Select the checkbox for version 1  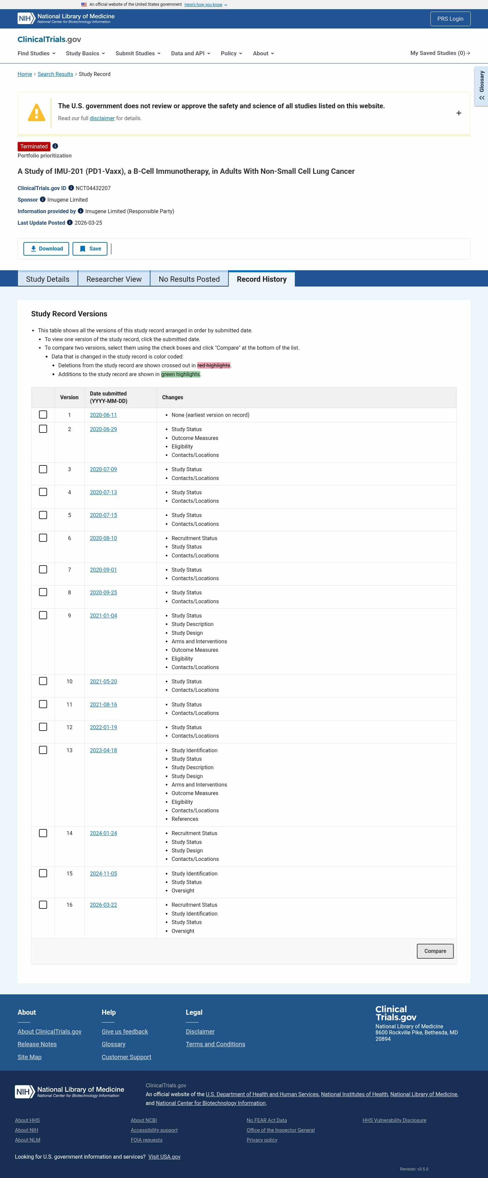coord(43,415)
